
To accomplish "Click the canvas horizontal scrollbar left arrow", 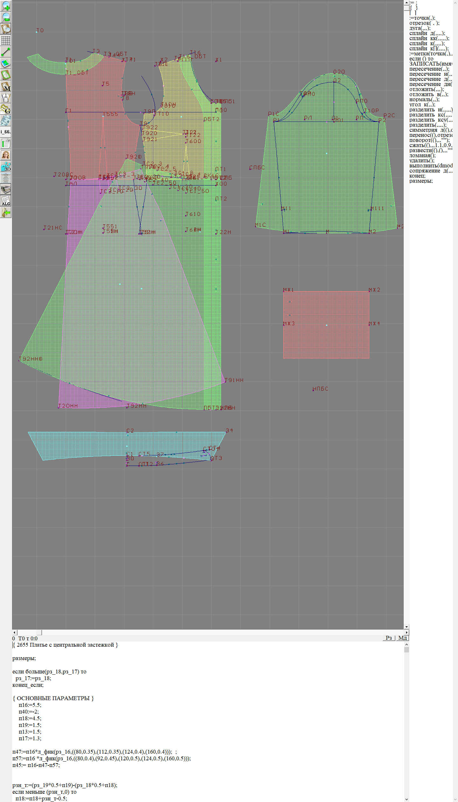I will (x=14, y=632).
